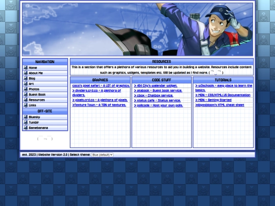Click the computer icon beside Blog
Viewport: 275px width, 206px height.
25,78
